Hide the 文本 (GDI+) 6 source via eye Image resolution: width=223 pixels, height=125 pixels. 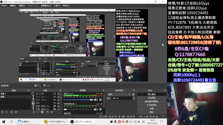click(55, 109)
